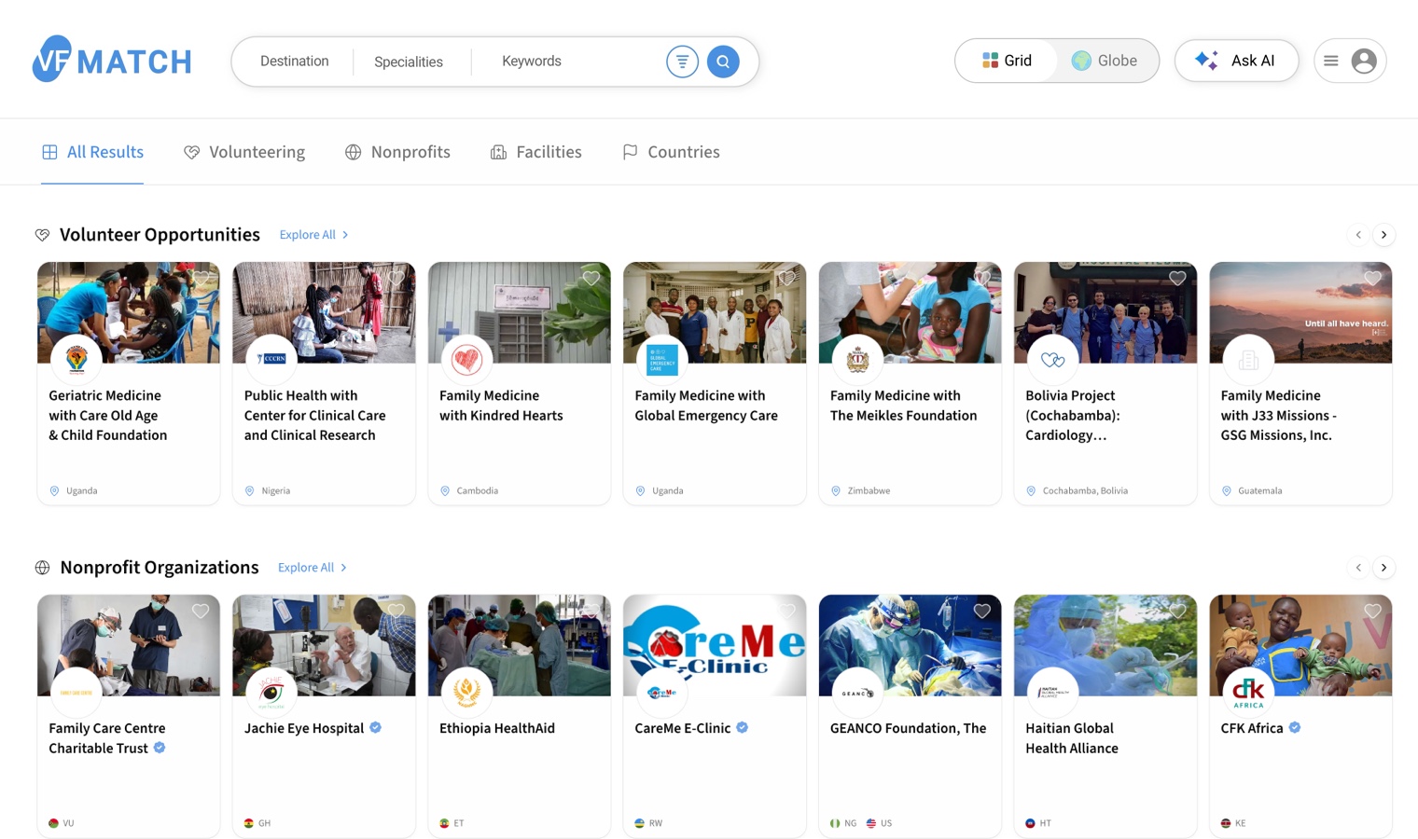Screen dimensions: 1418x839
Task: Open the GEANCO Foundation nonprofit title
Action: pyautogui.click(x=908, y=728)
